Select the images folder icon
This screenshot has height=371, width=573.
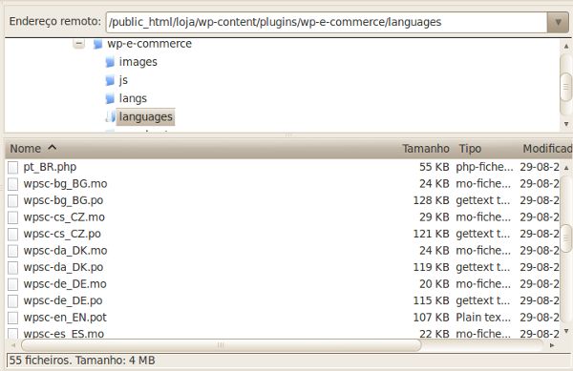[x=110, y=62]
